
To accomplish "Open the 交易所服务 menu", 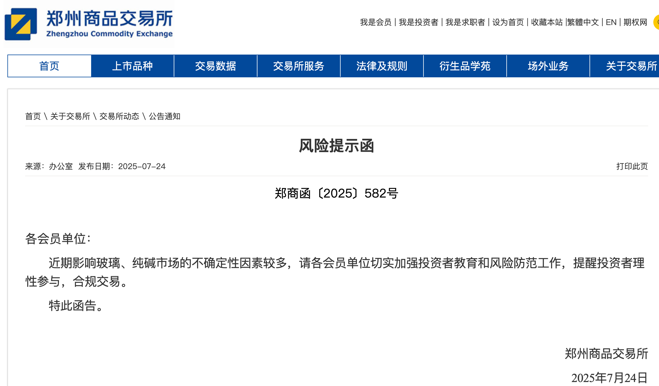I will click(x=299, y=66).
